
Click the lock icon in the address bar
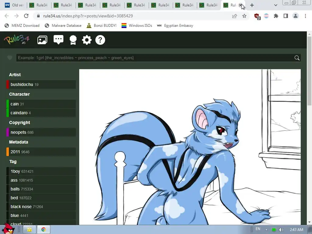[38, 16]
